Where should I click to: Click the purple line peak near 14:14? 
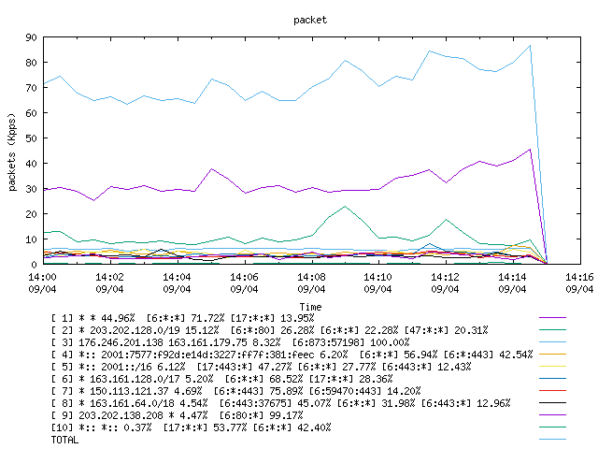(530, 150)
